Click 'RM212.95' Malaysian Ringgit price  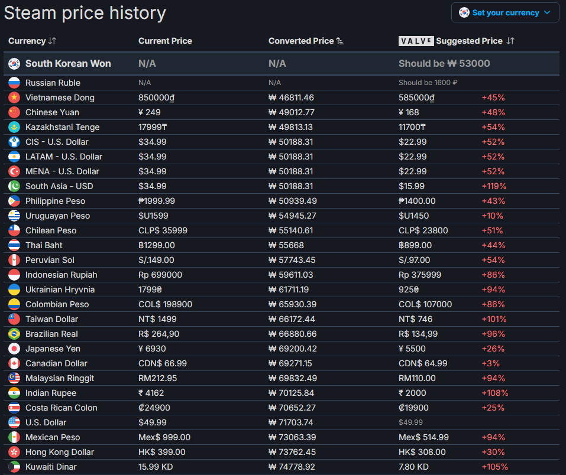click(x=158, y=378)
